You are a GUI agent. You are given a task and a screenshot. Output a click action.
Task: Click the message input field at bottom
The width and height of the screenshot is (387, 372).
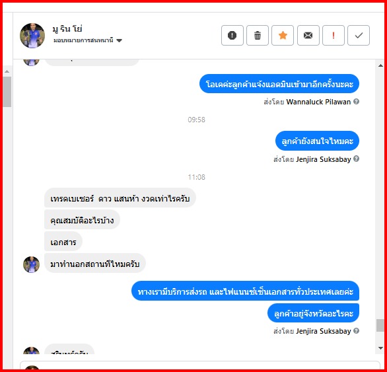(x=200, y=365)
